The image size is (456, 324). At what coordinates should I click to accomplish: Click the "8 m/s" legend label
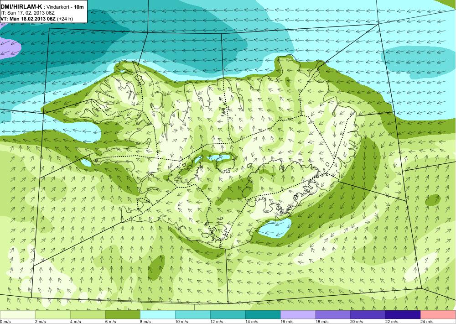pyautogui.click(x=146, y=322)
